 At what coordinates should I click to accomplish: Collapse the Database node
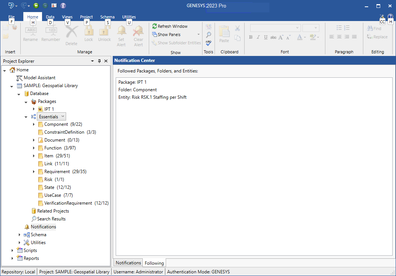(19, 94)
